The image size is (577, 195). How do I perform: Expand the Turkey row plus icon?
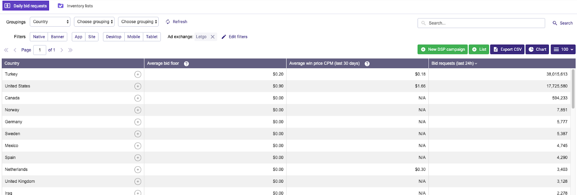point(138,74)
